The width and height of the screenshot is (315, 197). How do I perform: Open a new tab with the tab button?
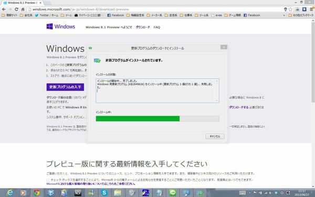[48, 3]
